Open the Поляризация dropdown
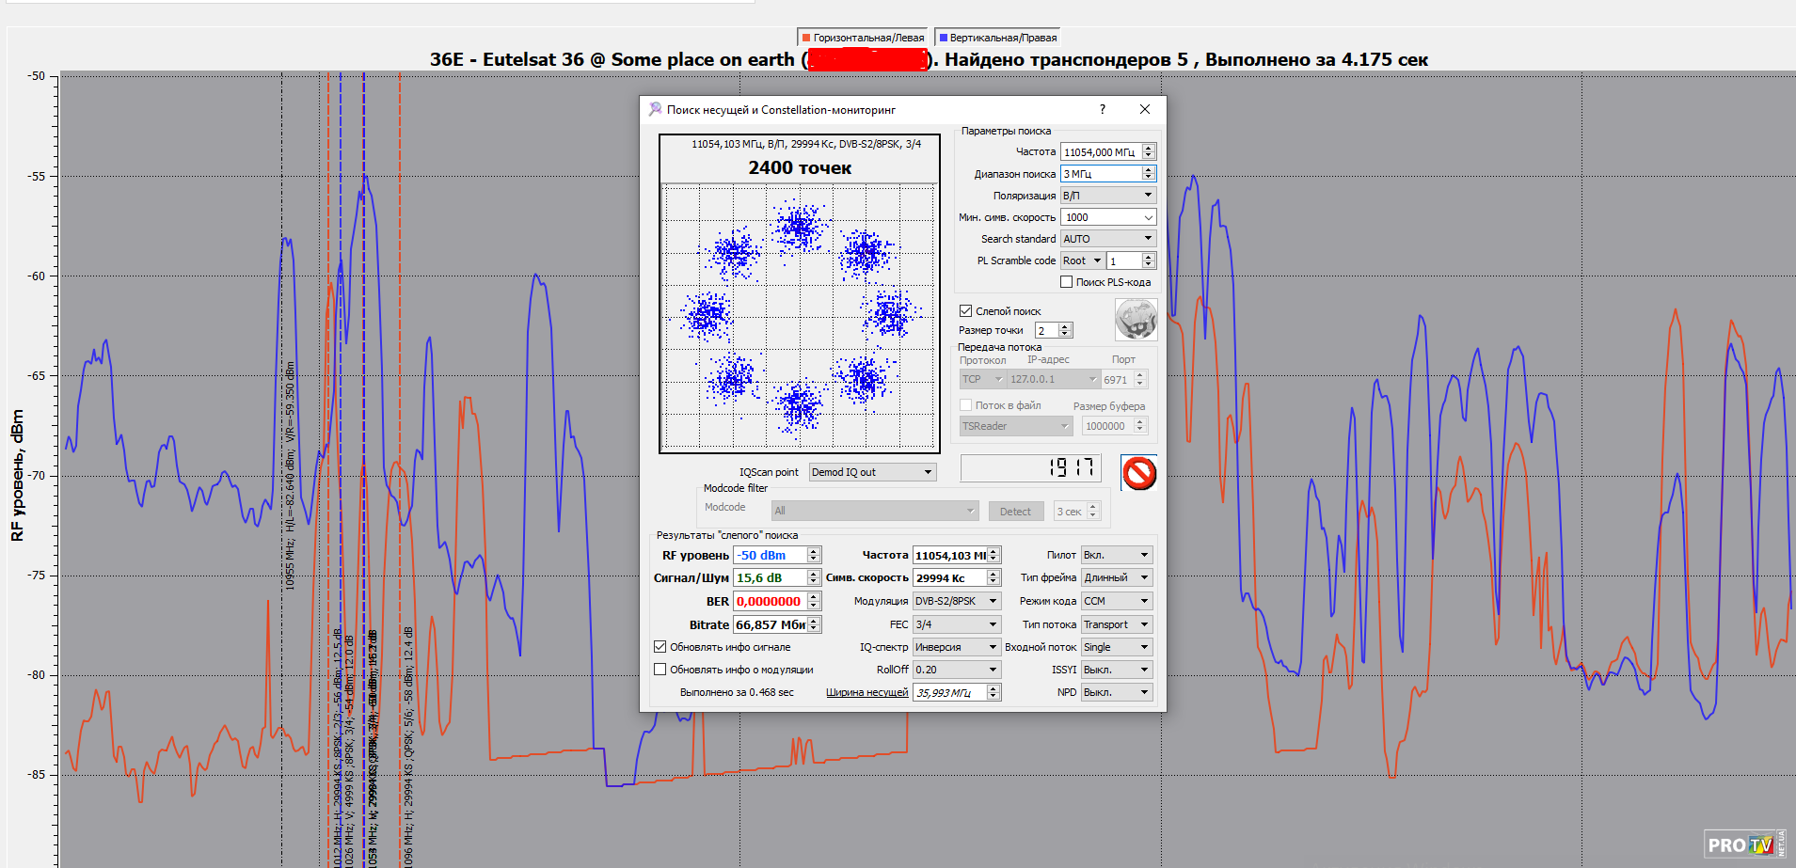1796x868 pixels. 1107,196
